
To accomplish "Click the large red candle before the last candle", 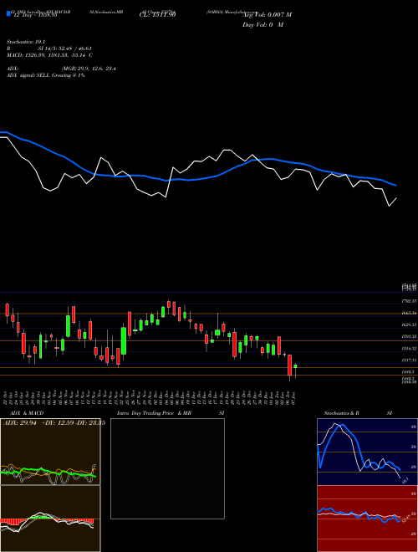I will coord(290,365).
